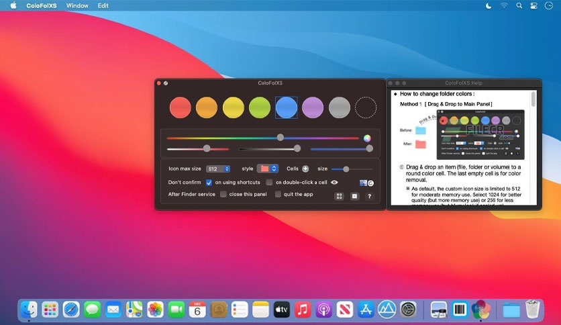
Task: Open FaceTime from the Dock
Action: coord(176,310)
